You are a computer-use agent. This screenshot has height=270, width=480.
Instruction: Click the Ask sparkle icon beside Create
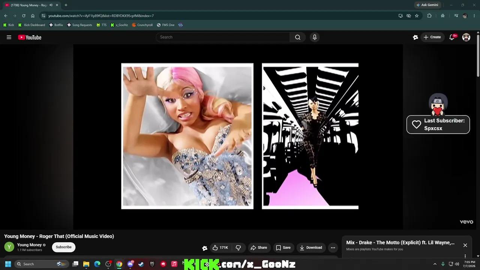[x=415, y=37]
